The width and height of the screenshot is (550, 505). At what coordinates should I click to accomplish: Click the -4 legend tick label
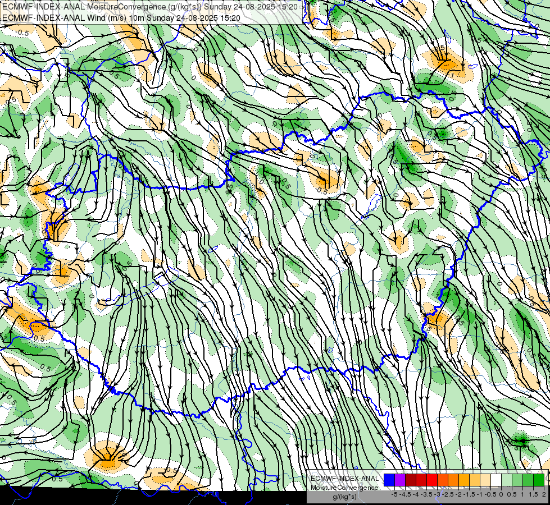[416, 494]
